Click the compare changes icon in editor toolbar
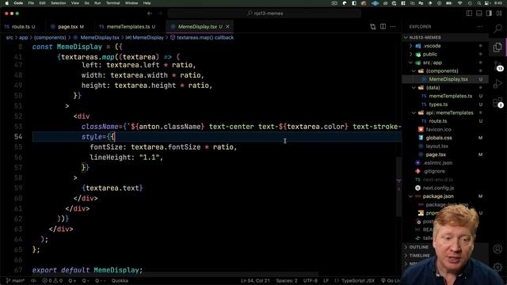This screenshot has height=285, width=507. click(373, 27)
